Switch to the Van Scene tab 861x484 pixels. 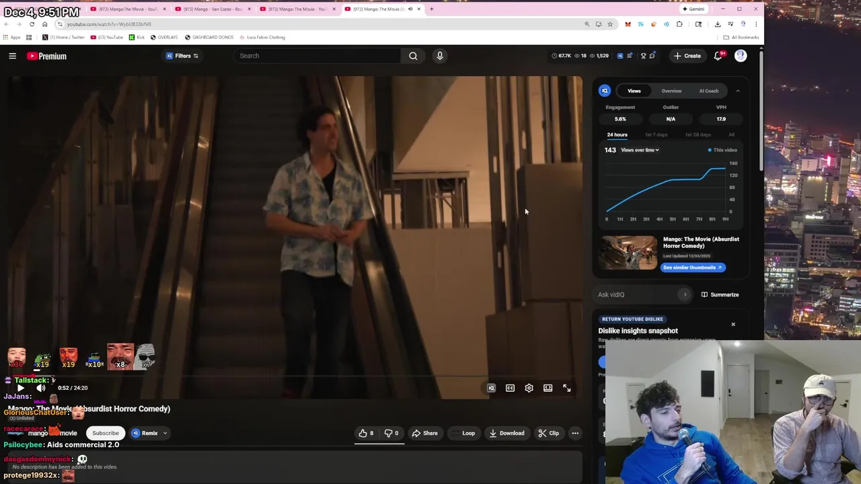tap(212, 9)
